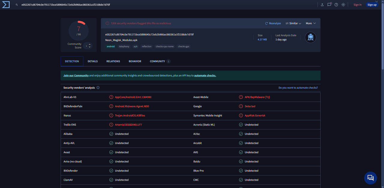Click the alert icon beside Google Detected
The height and width of the screenshot is (188, 384).
click(x=241, y=106)
